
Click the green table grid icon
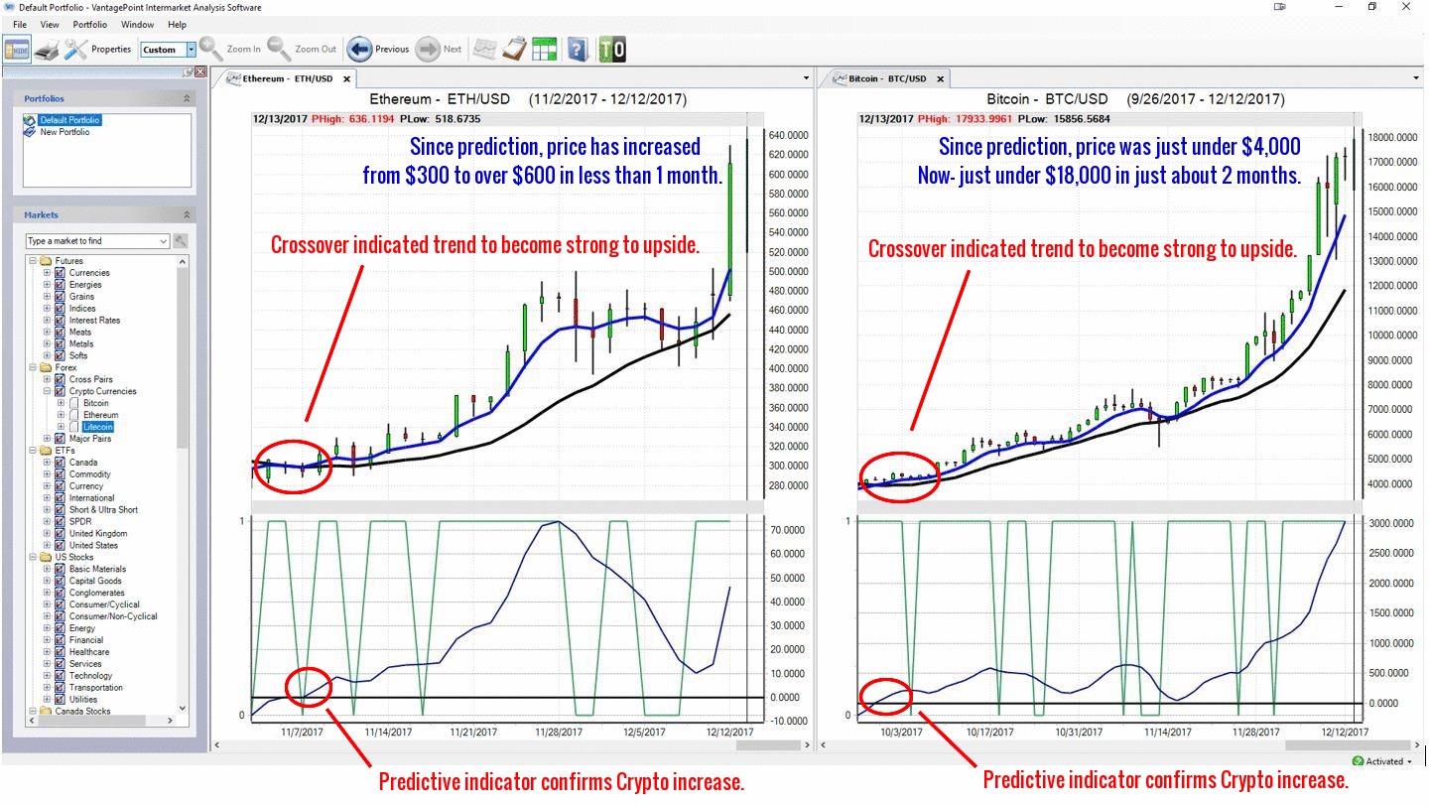point(544,49)
